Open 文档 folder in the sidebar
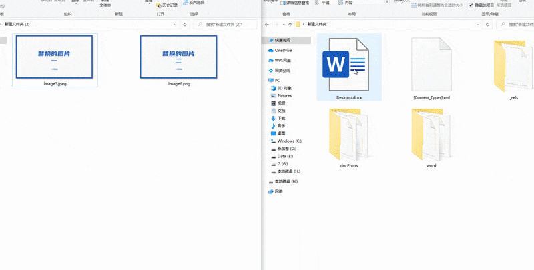 (278, 111)
